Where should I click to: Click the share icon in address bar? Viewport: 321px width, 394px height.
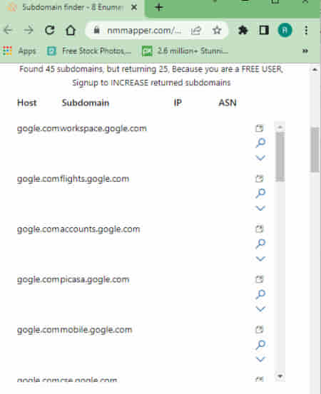pyautogui.click(x=196, y=31)
